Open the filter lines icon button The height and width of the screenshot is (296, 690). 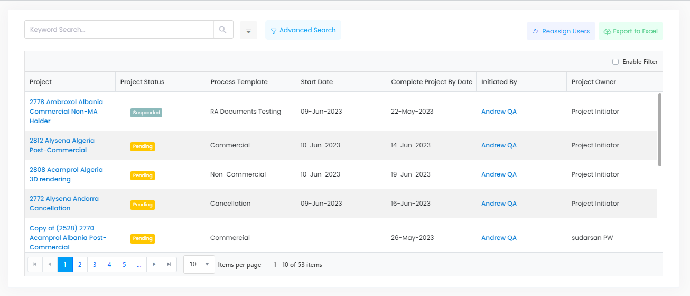[x=248, y=31]
